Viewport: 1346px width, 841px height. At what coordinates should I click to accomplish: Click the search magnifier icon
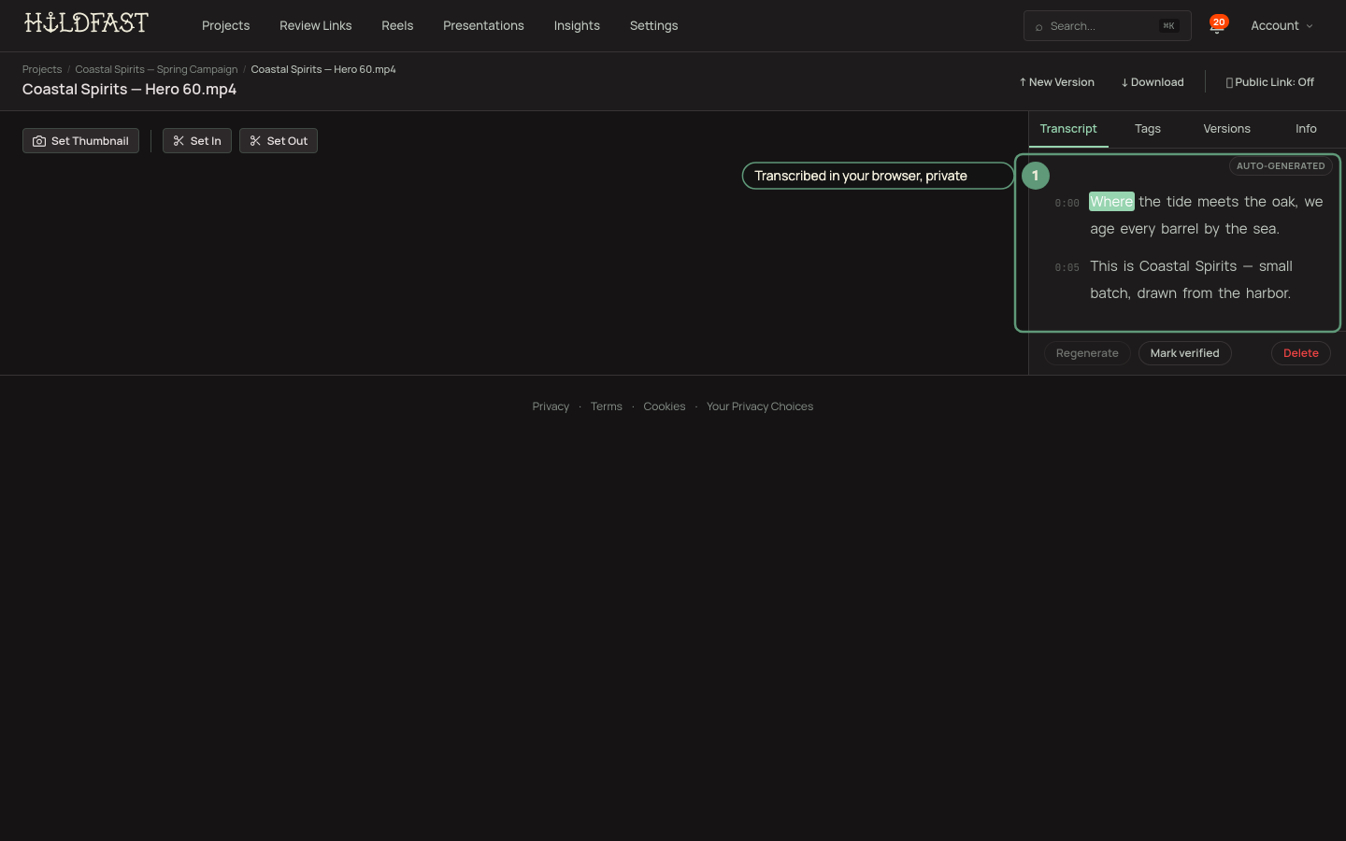(1038, 26)
